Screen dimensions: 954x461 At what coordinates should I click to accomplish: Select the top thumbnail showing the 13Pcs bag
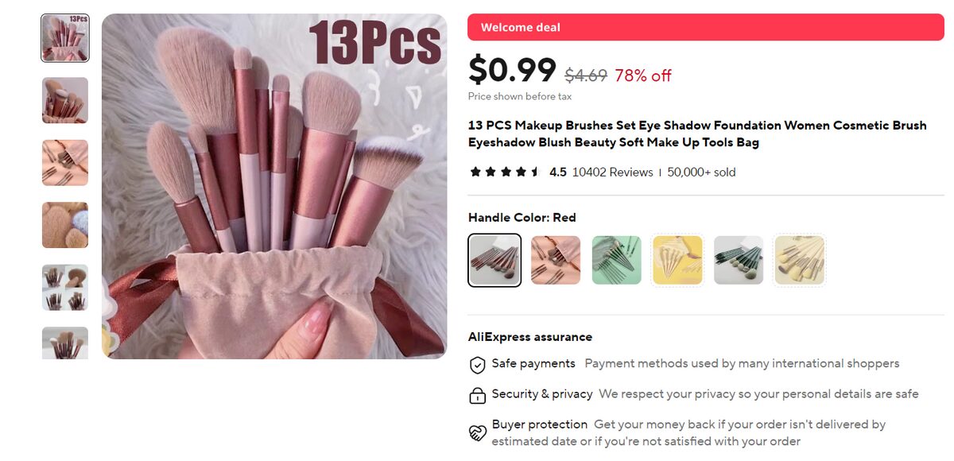64,37
